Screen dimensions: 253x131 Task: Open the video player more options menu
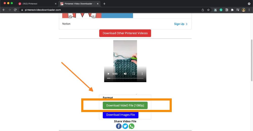142,74
